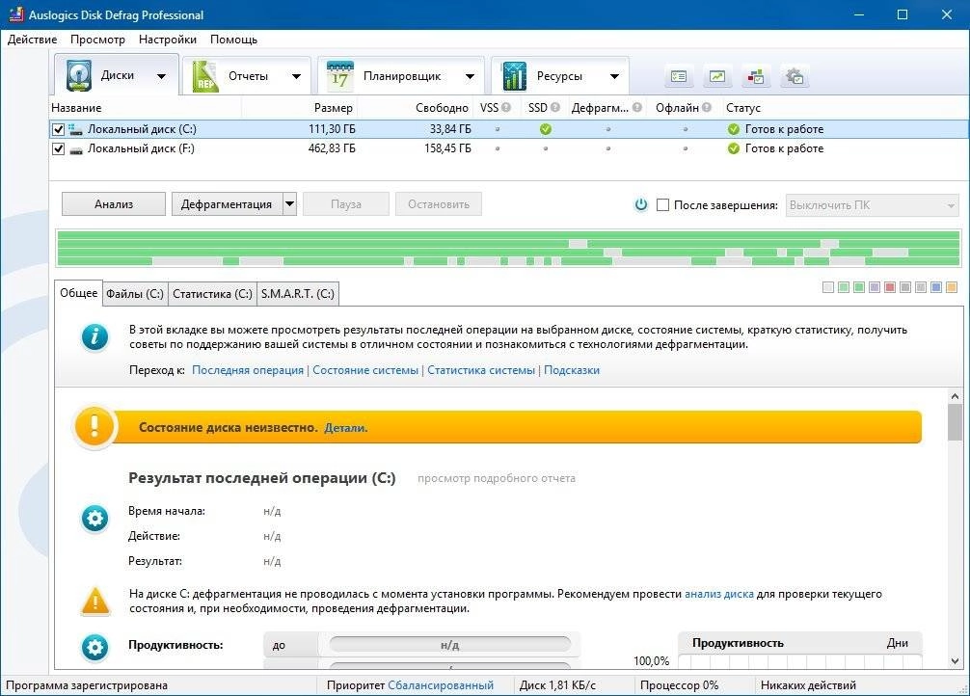The image size is (970, 696).
Task: Click the orange legend color swatch
Action: click(x=952, y=287)
